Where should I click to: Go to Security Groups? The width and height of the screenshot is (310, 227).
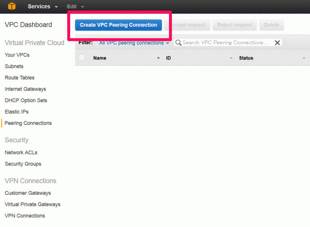(x=23, y=164)
